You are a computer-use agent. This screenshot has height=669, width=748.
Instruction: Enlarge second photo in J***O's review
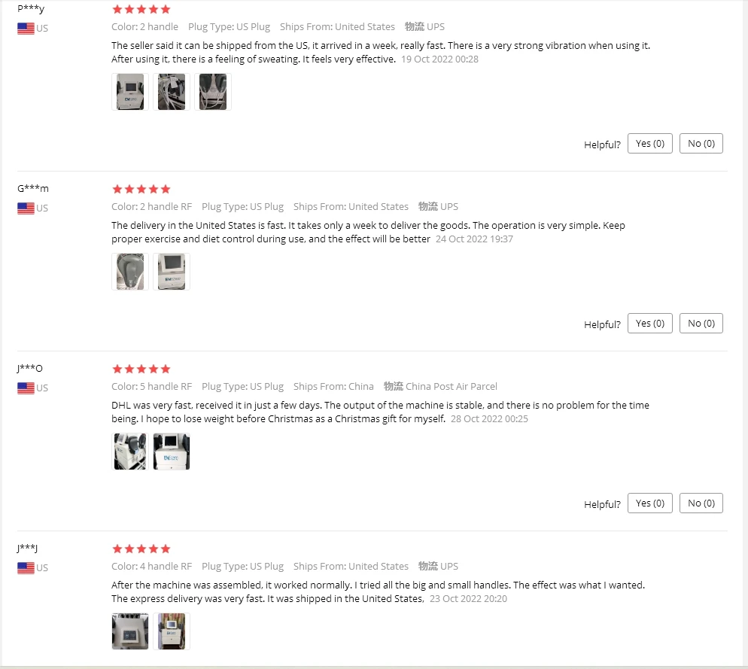point(172,452)
